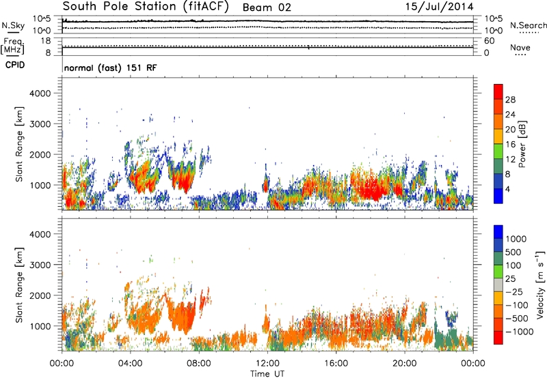547x378 pixels.
Task: Click the date '15/Jul/2014'
Action: 439,7
